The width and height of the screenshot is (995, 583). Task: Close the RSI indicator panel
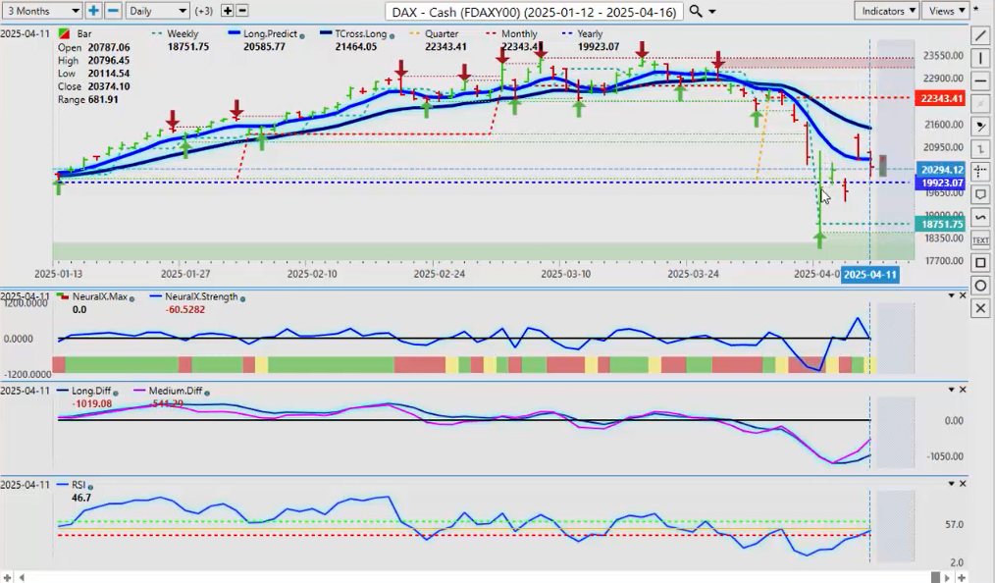963,484
